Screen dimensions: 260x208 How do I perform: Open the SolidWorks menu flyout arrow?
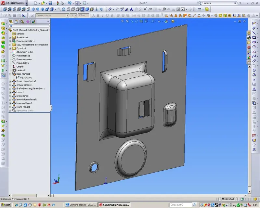26,3
